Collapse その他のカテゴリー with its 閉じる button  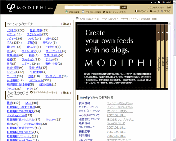(x=66, y=93)
